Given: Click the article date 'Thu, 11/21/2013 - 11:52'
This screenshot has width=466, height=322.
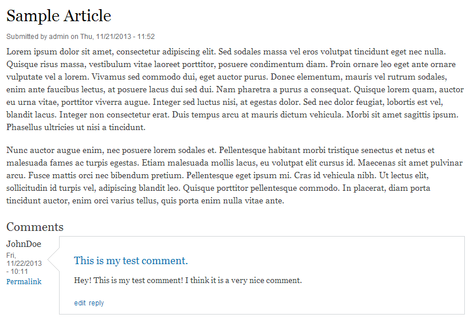Looking at the screenshot, I should click(x=118, y=37).
